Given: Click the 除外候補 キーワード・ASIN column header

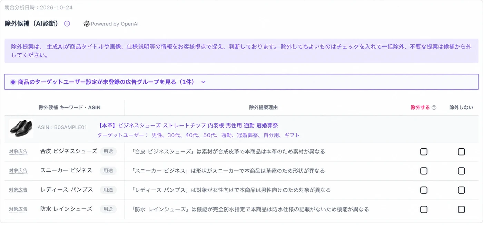Looking at the screenshot, I should point(70,107).
